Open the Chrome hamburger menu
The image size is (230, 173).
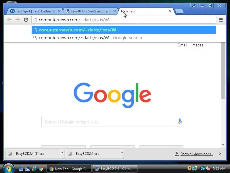[221, 20]
